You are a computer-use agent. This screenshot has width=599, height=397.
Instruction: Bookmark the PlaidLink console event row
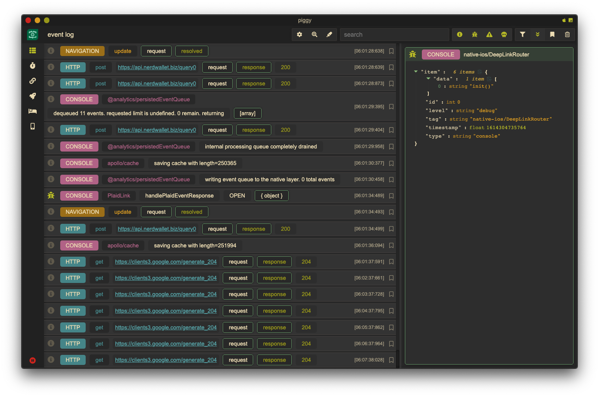[x=391, y=196]
